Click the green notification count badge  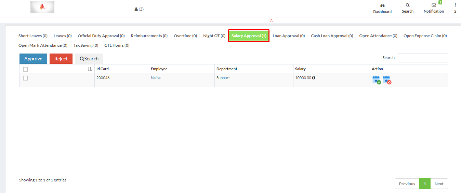[x=440, y=2]
